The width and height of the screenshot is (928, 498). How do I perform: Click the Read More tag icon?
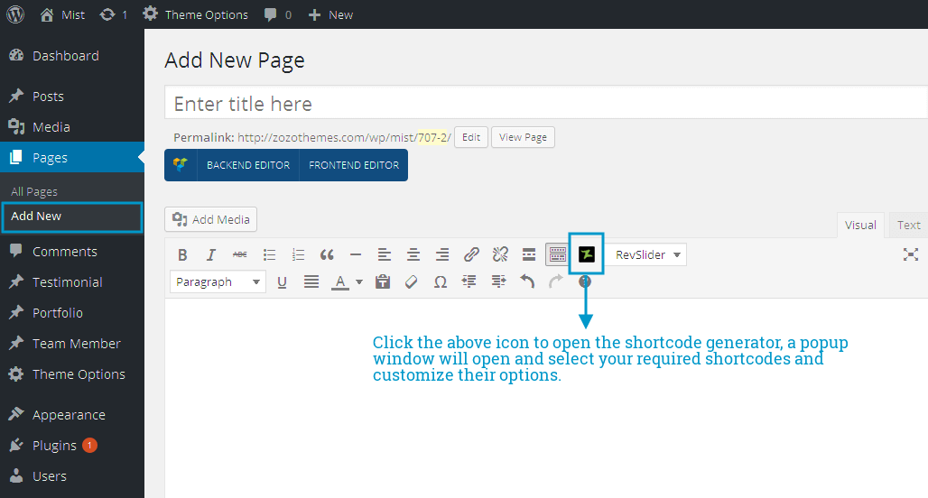tap(529, 254)
